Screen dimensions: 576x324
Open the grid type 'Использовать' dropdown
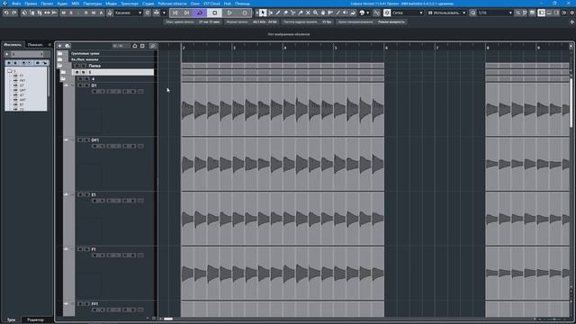tap(447, 13)
